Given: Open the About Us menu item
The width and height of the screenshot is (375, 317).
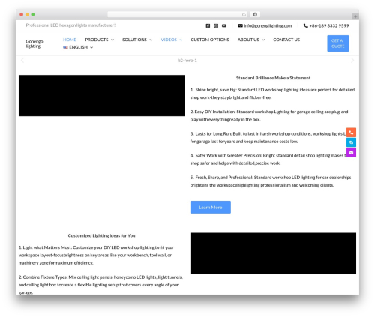Looking at the screenshot, I should click(x=248, y=40).
